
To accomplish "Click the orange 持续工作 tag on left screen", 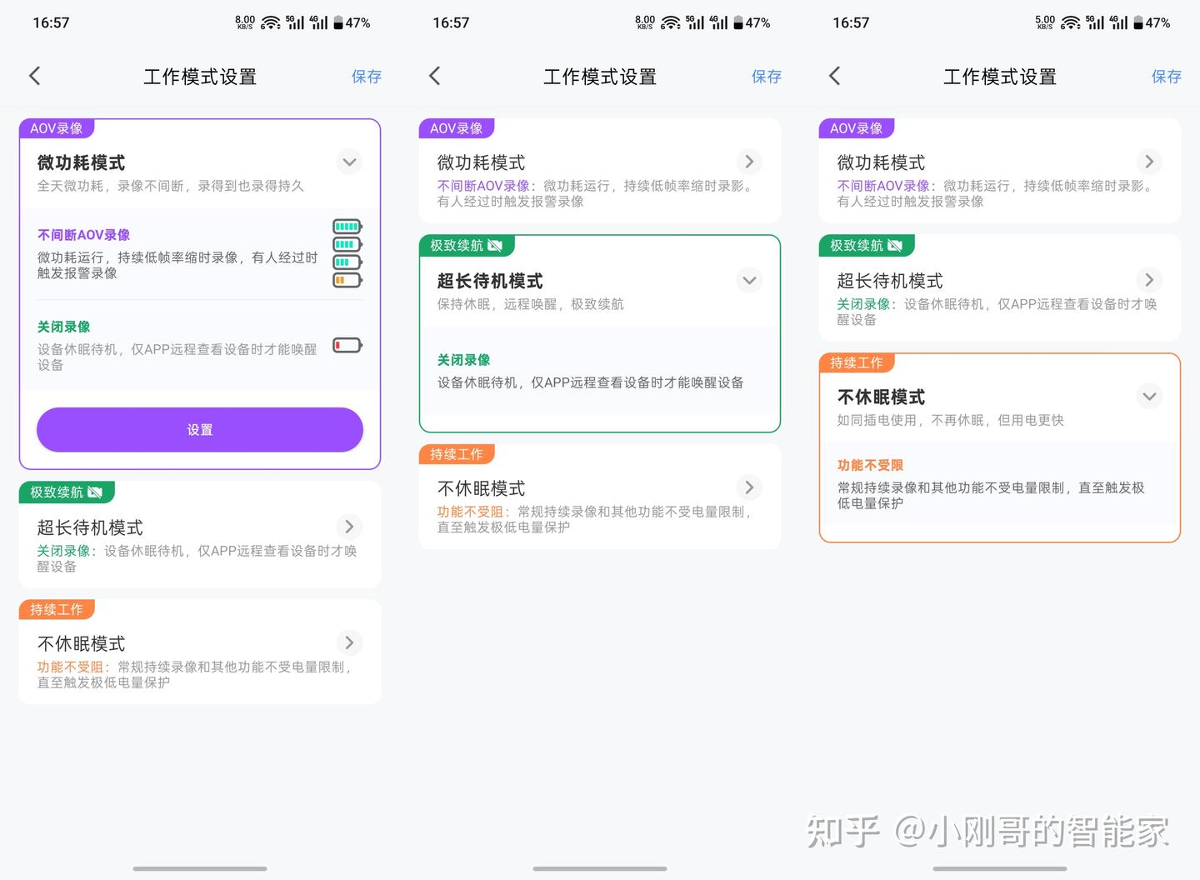I will 57,609.
